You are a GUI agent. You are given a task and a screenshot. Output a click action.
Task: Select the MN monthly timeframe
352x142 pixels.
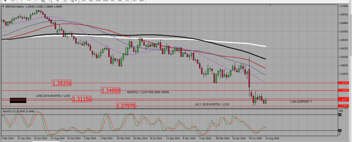pos(142,1)
